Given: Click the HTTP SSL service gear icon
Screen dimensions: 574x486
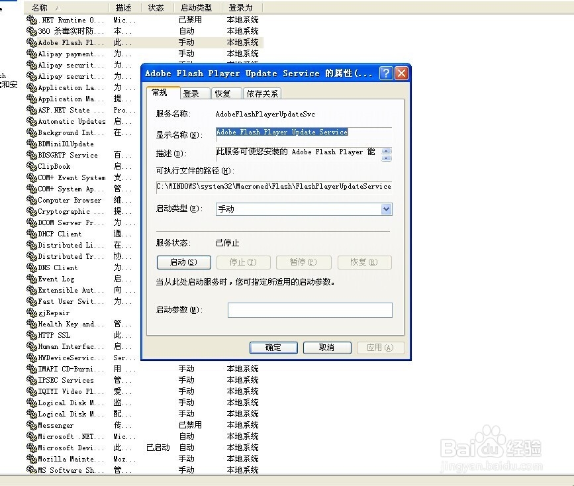Looking at the screenshot, I should (x=30, y=335).
